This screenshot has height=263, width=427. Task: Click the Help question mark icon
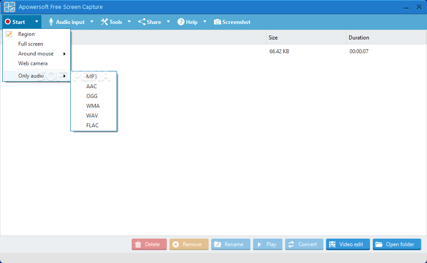tap(181, 22)
